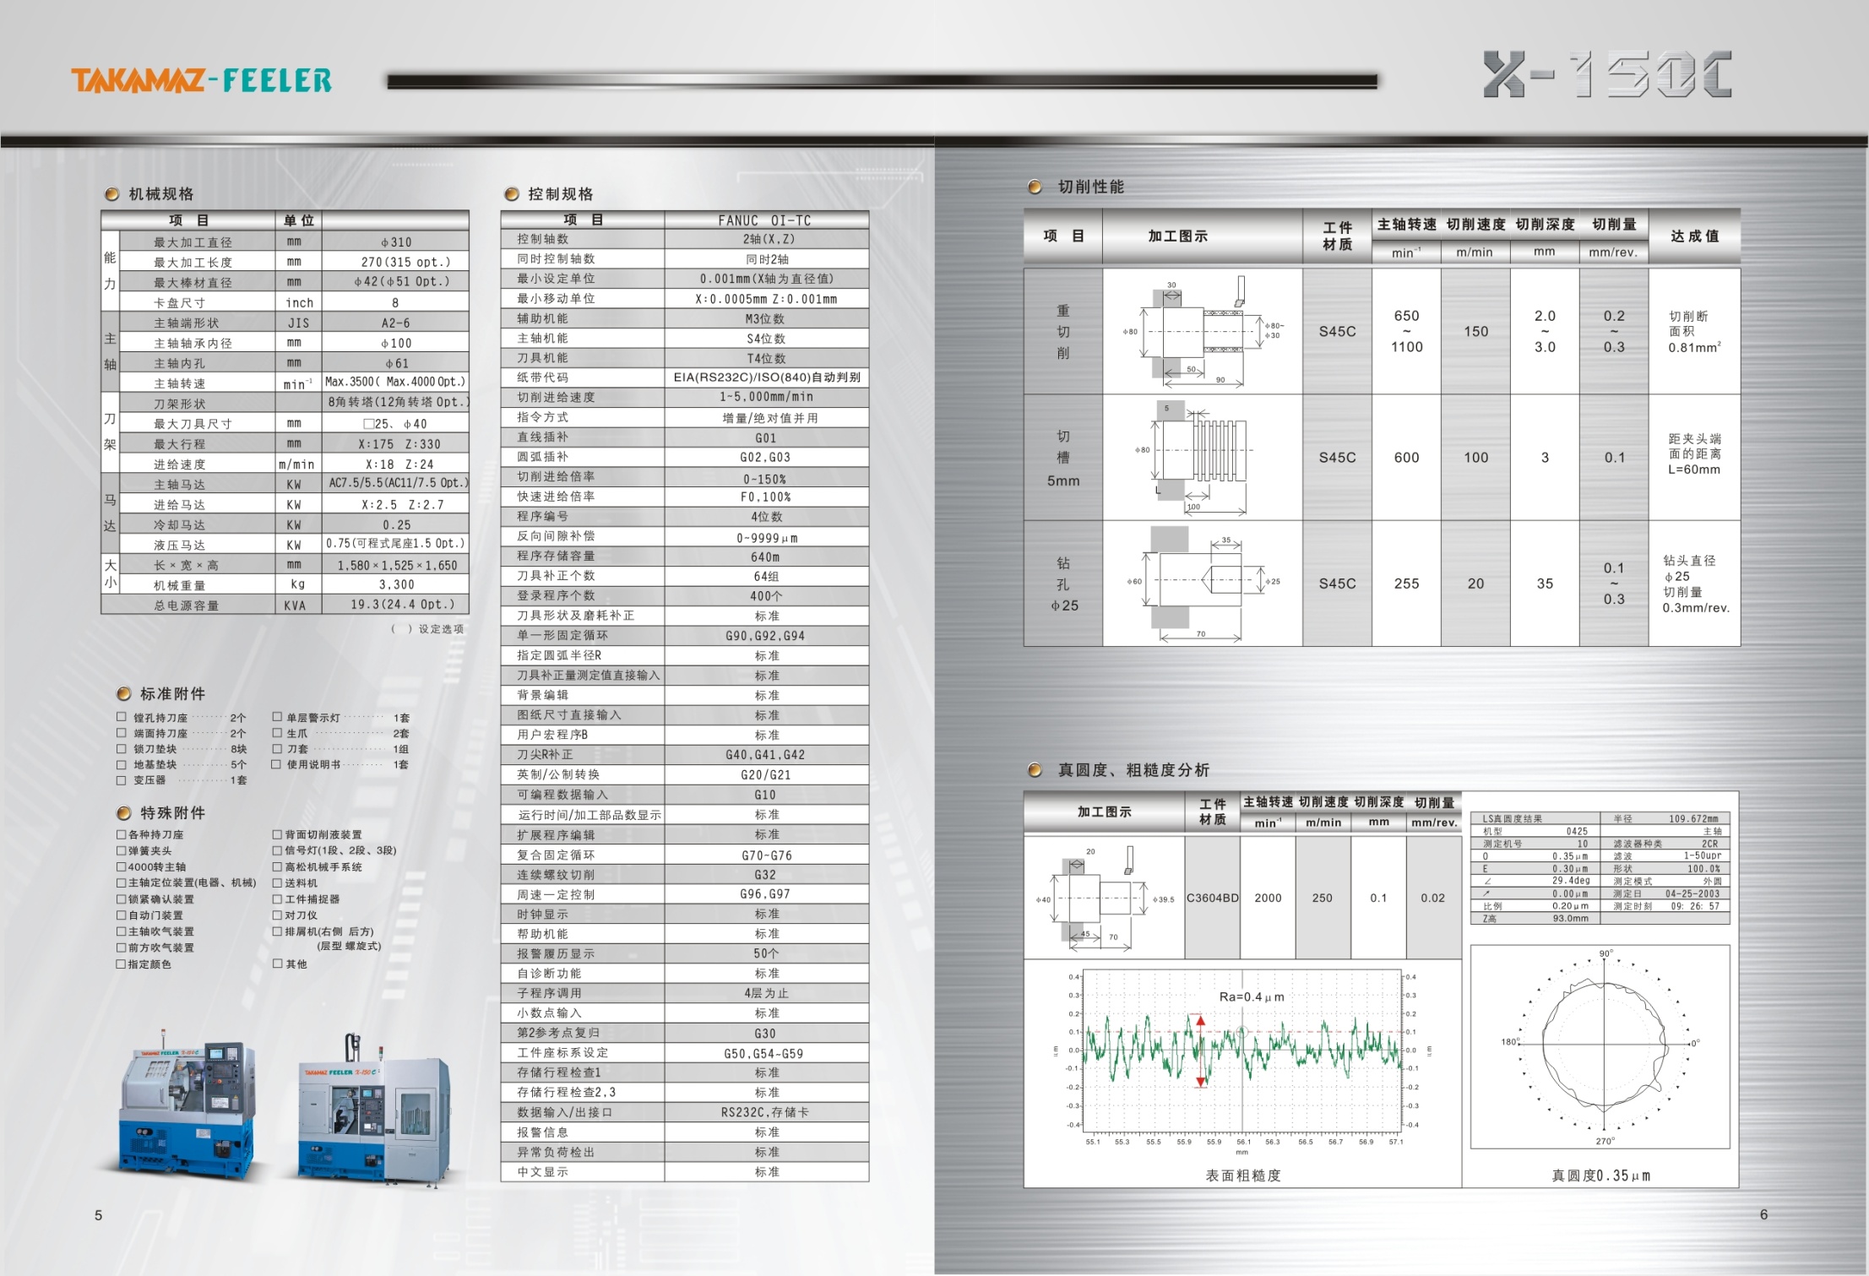
Task: Tick the 4000转主轴 option box
Action: (122, 866)
